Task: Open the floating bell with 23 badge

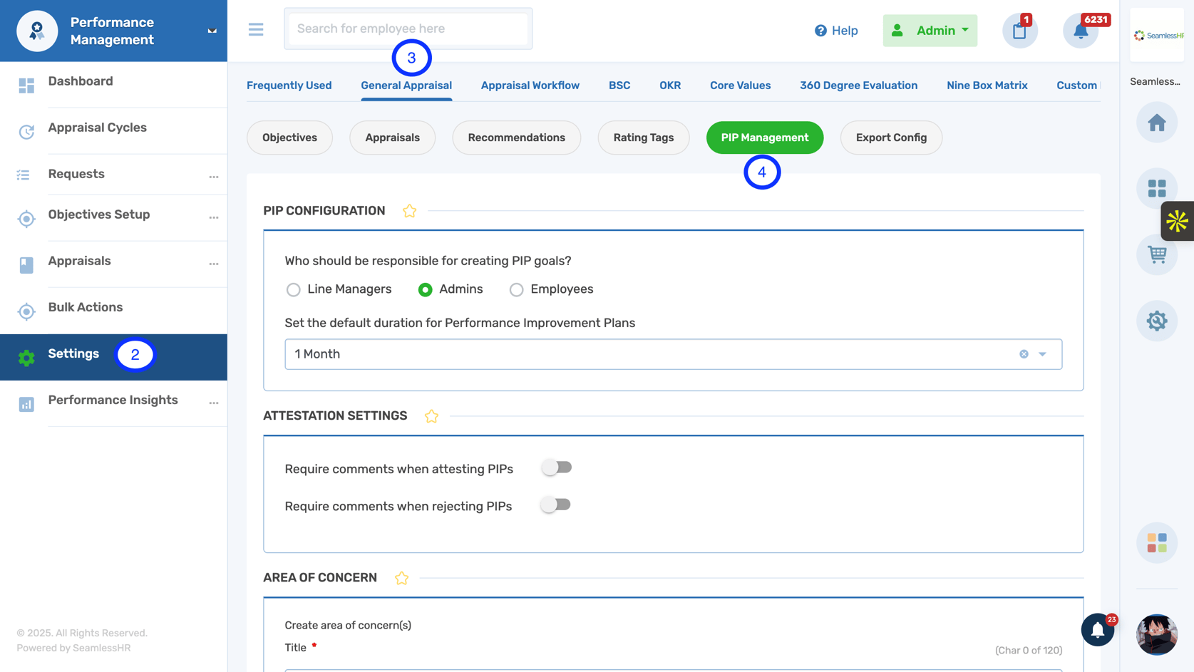Action: [1098, 629]
